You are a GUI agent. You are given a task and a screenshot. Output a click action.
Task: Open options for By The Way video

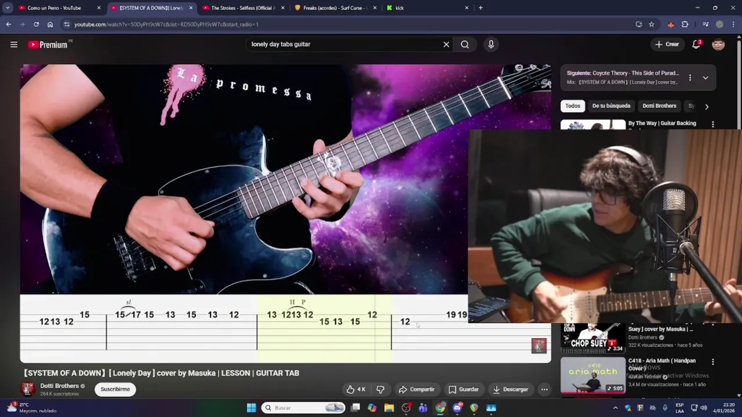click(713, 124)
